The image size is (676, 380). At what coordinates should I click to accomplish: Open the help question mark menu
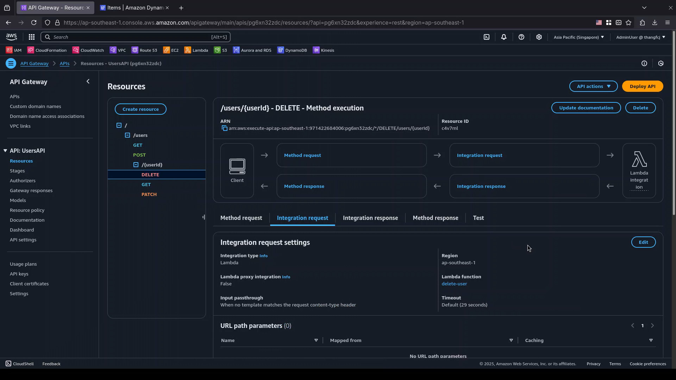pos(521,37)
